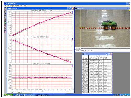Click the up arrow frame step icon
This screenshot has height=98, width=131.
[5, 13]
